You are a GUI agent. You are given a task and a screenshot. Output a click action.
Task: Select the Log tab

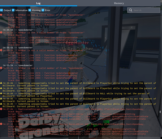tap(38, 3)
